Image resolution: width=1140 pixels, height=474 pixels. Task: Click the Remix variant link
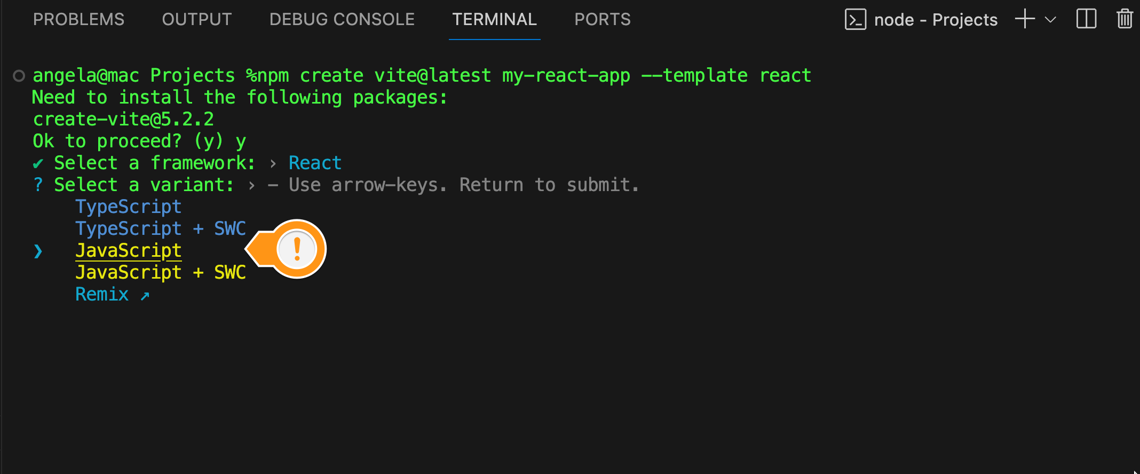tap(102, 294)
